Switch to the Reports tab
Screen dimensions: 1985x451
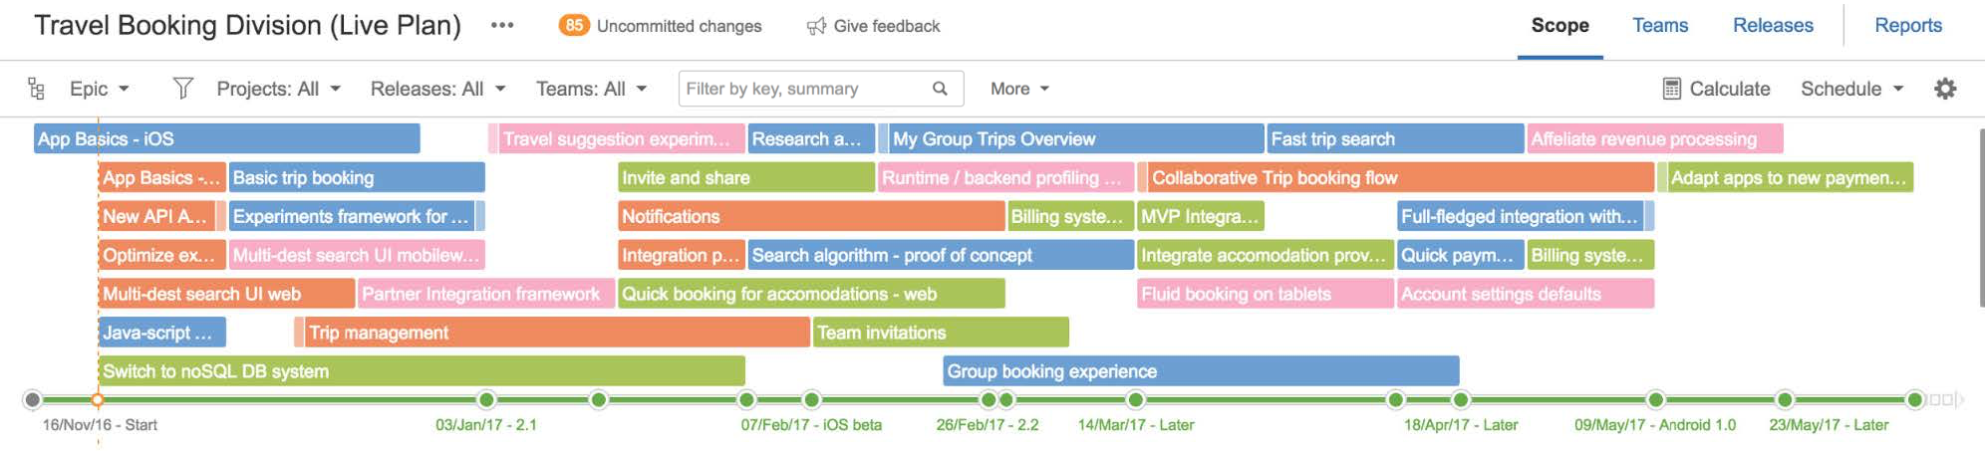pos(1907,26)
